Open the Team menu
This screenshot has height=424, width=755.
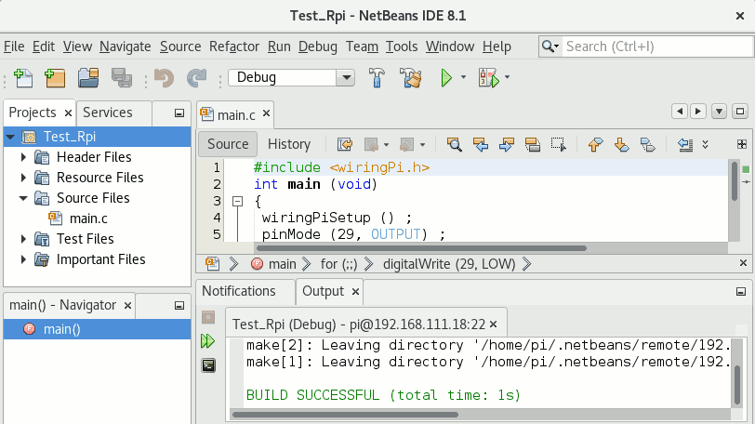pos(362,46)
